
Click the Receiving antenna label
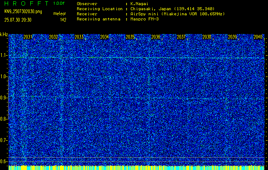pyautogui.click(x=98, y=19)
